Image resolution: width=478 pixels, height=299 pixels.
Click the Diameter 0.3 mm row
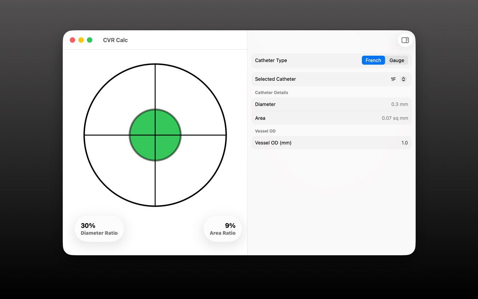332,104
